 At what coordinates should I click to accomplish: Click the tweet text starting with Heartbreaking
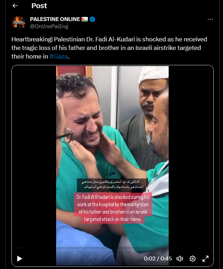click(109, 48)
